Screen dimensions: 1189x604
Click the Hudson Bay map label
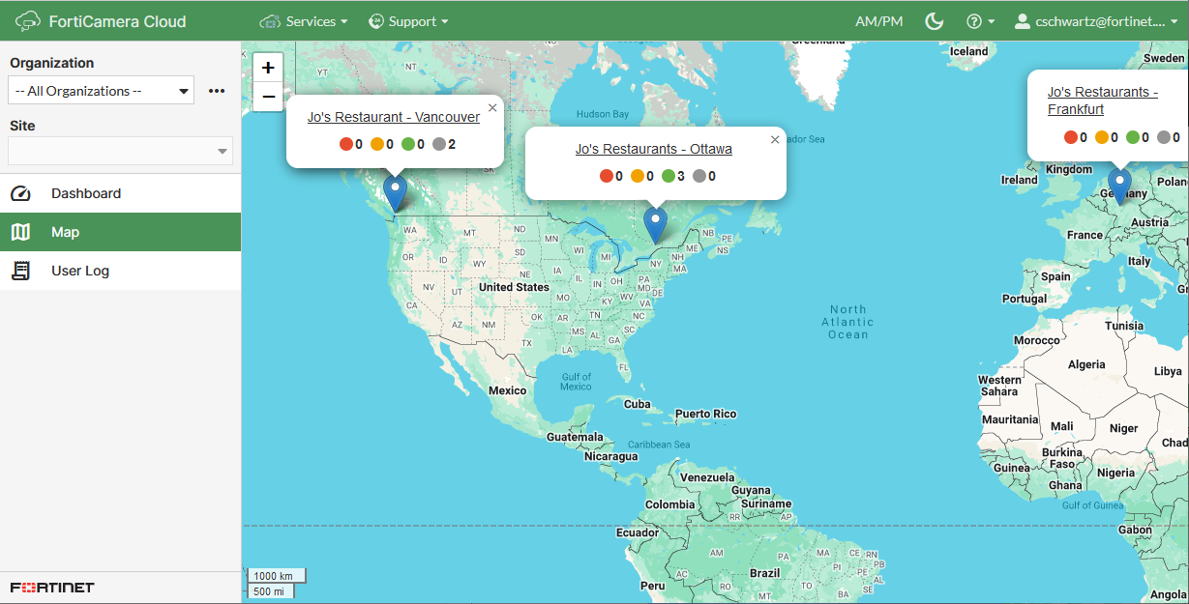[x=602, y=114]
